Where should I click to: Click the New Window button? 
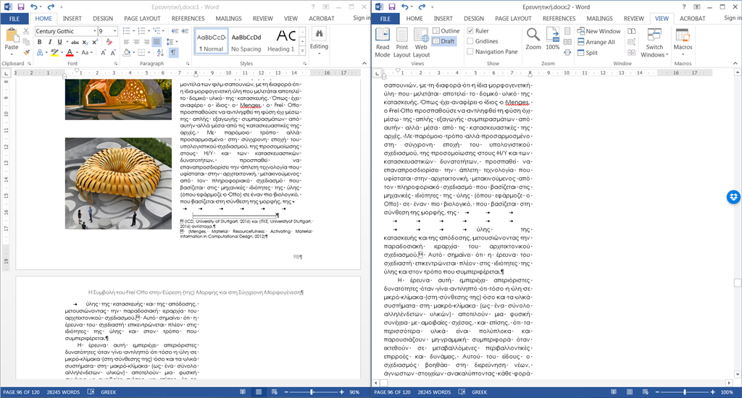click(599, 31)
